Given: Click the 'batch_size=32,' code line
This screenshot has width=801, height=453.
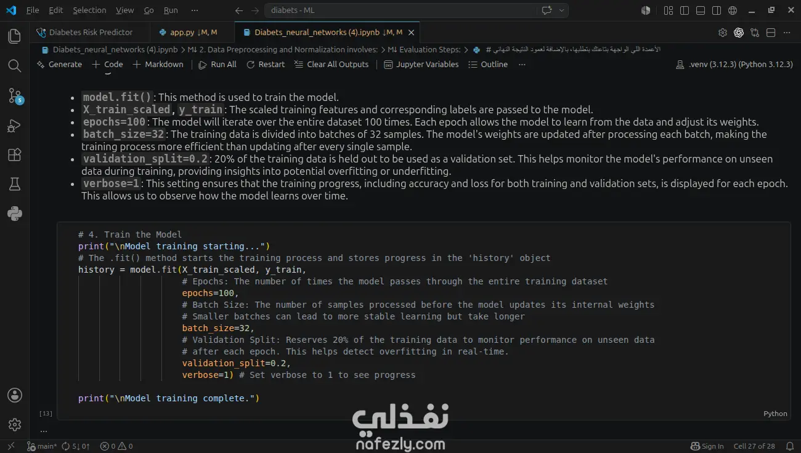Looking at the screenshot, I should [x=218, y=328].
